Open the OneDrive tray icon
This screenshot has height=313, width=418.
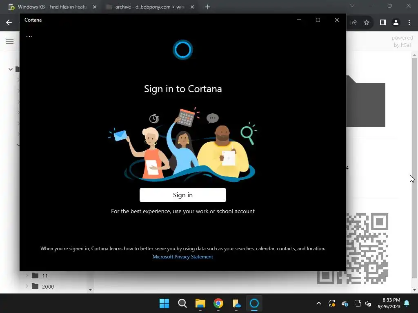click(x=345, y=303)
